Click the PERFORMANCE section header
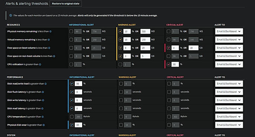255x137 pixels. pyautogui.click(x=15, y=77)
